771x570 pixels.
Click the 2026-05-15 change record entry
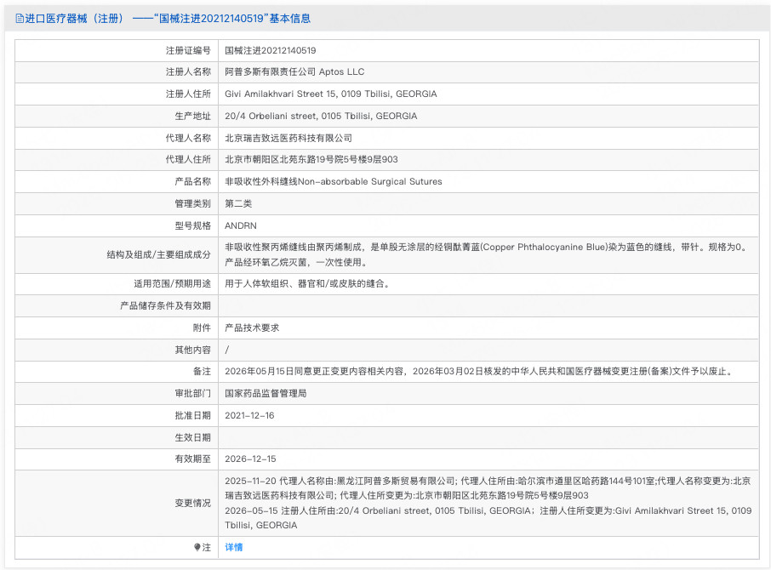(x=488, y=518)
